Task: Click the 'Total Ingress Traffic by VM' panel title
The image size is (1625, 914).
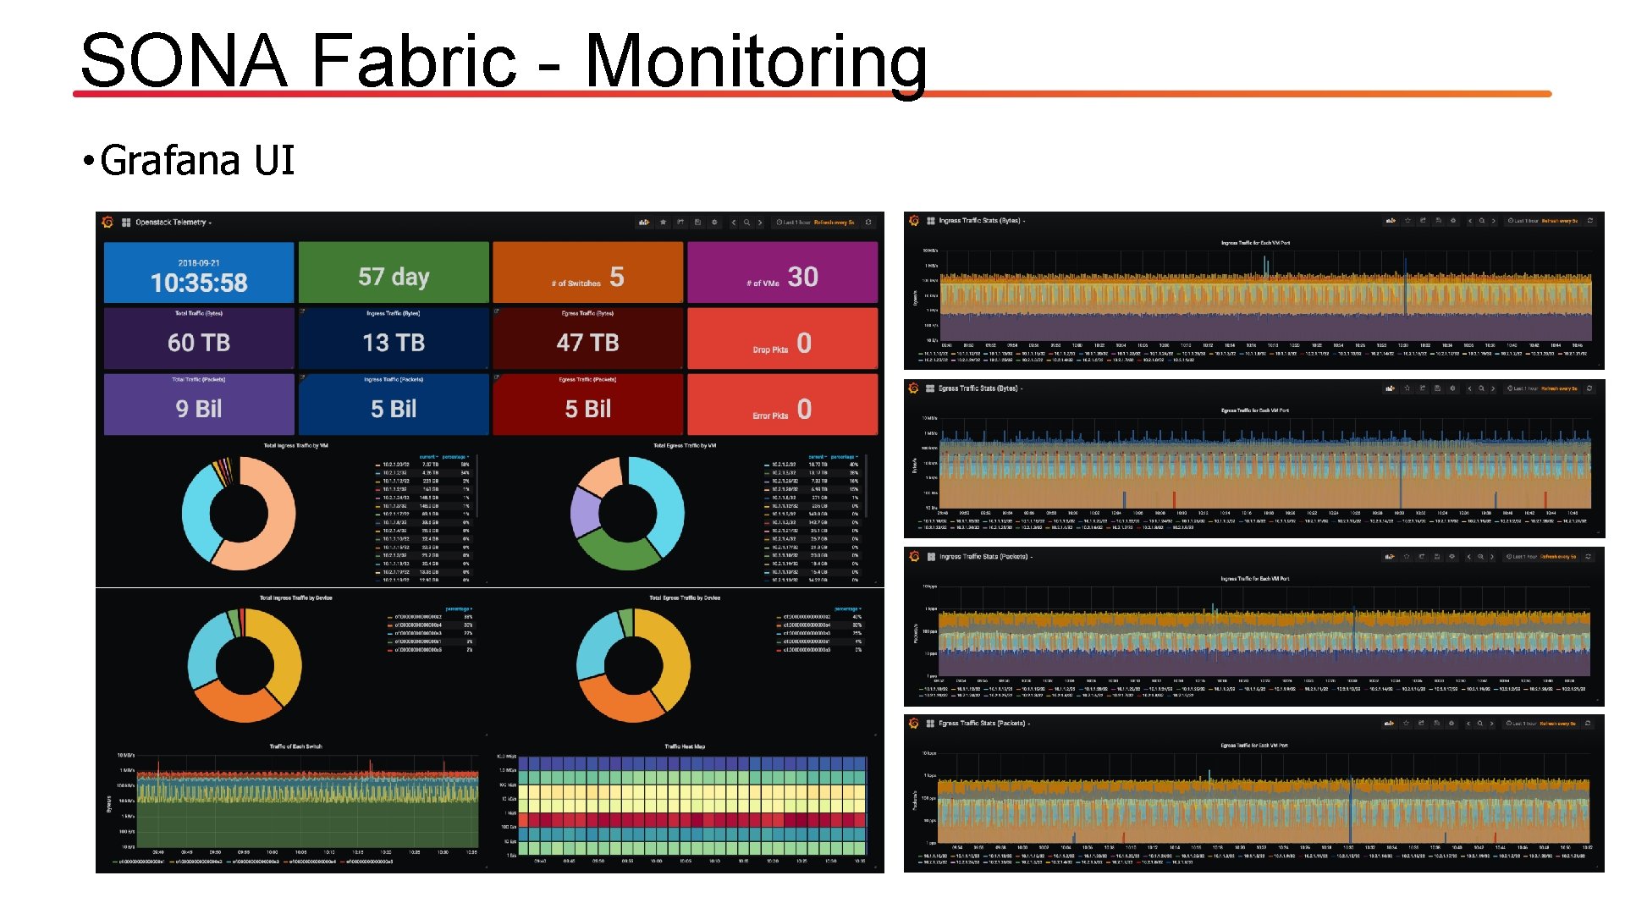Action: coord(295,445)
